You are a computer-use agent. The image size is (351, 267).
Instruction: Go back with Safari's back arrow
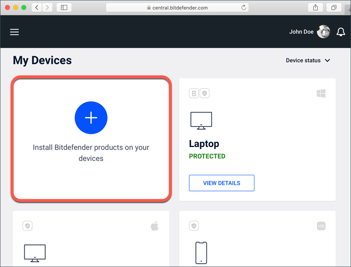coord(37,8)
